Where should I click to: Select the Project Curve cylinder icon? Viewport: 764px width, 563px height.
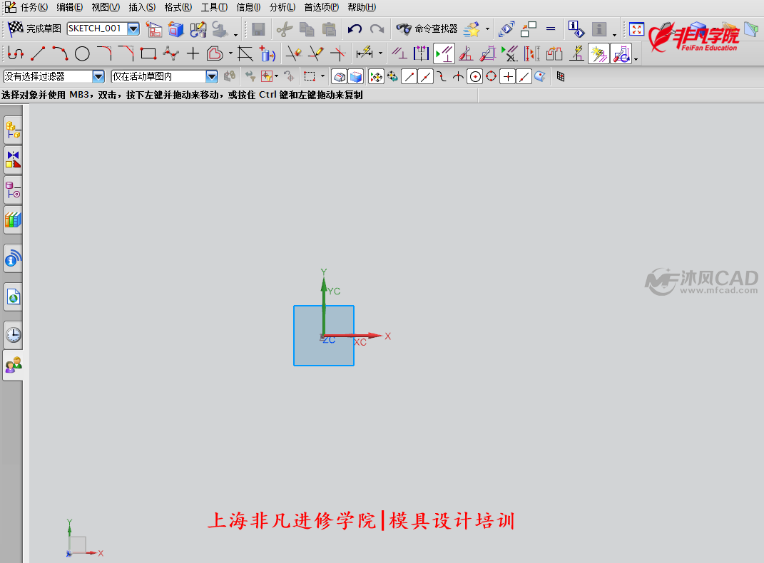point(267,53)
